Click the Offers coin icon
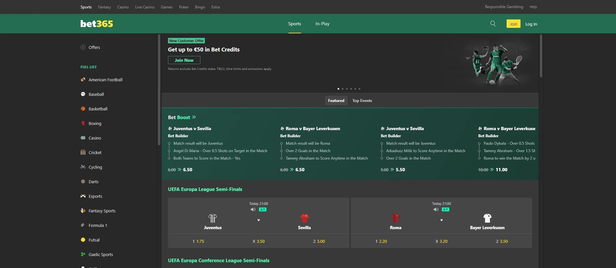 pos(83,47)
